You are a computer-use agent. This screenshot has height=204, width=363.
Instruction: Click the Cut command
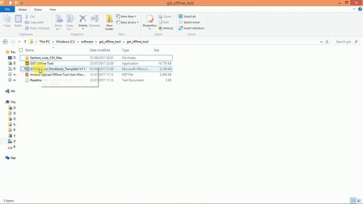(x=30, y=16)
